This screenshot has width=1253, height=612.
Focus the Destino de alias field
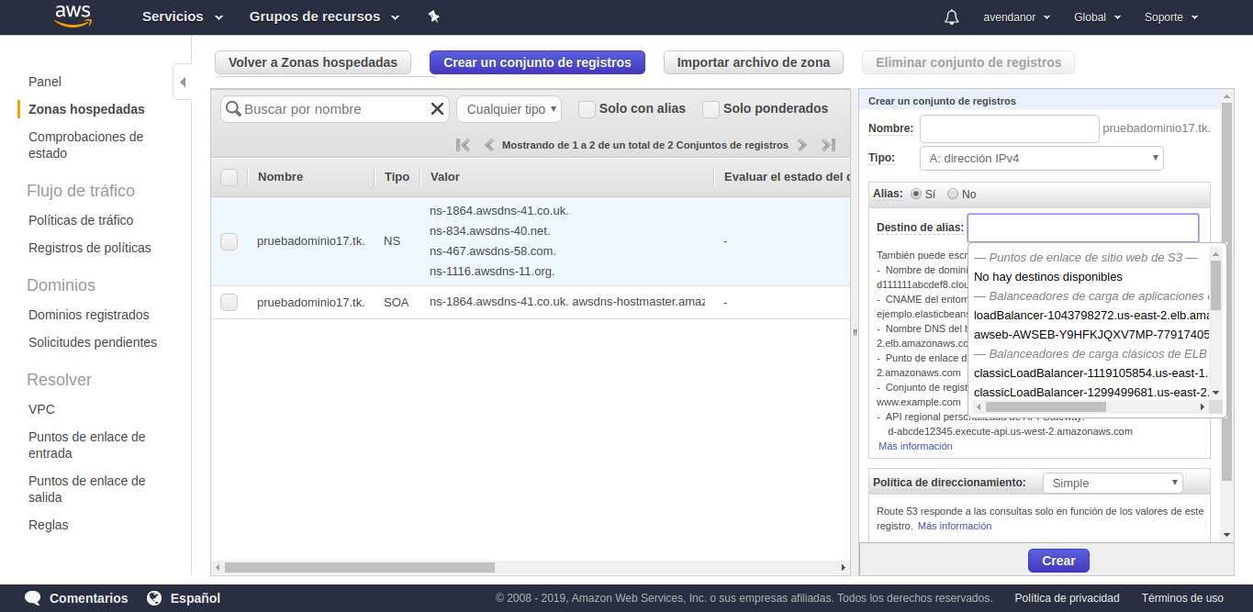(1083, 228)
